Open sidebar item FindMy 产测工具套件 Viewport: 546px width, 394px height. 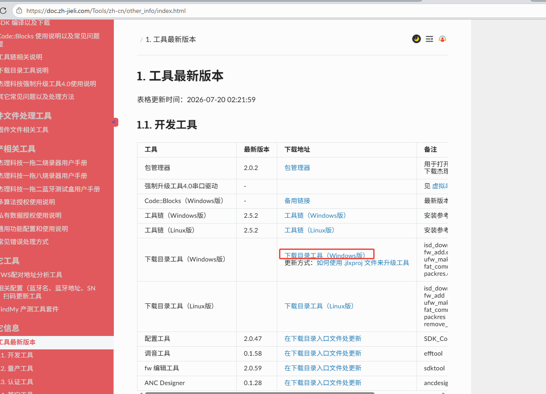click(x=29, y=309)
